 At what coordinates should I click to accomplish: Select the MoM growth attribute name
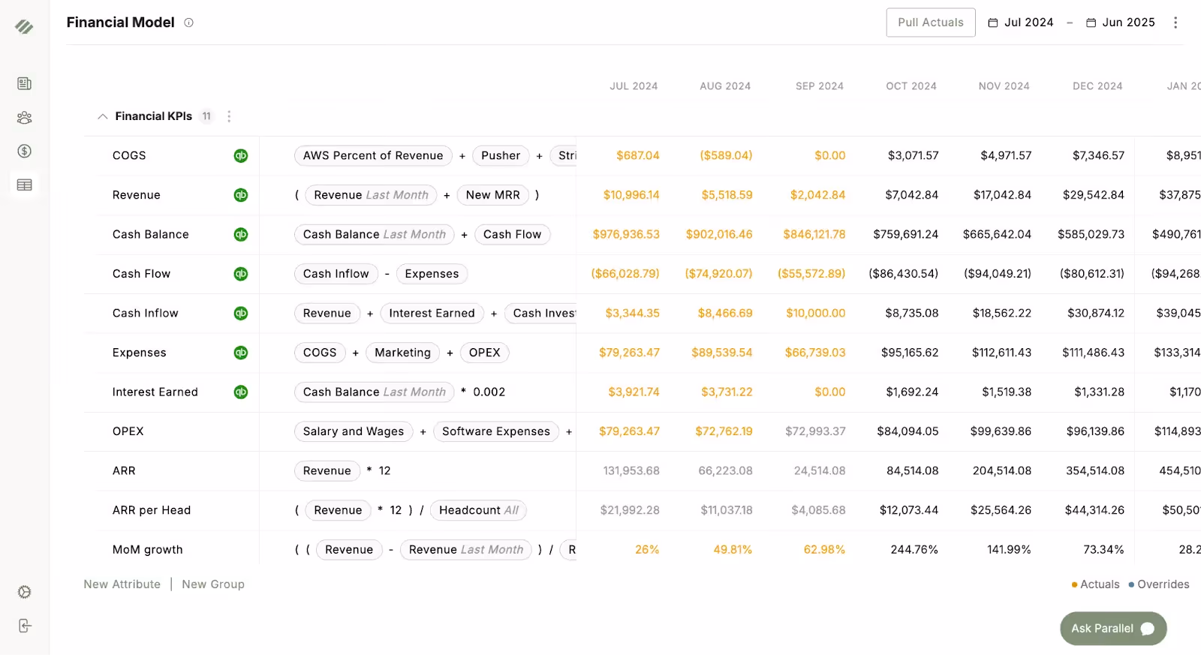pos(148,549)
